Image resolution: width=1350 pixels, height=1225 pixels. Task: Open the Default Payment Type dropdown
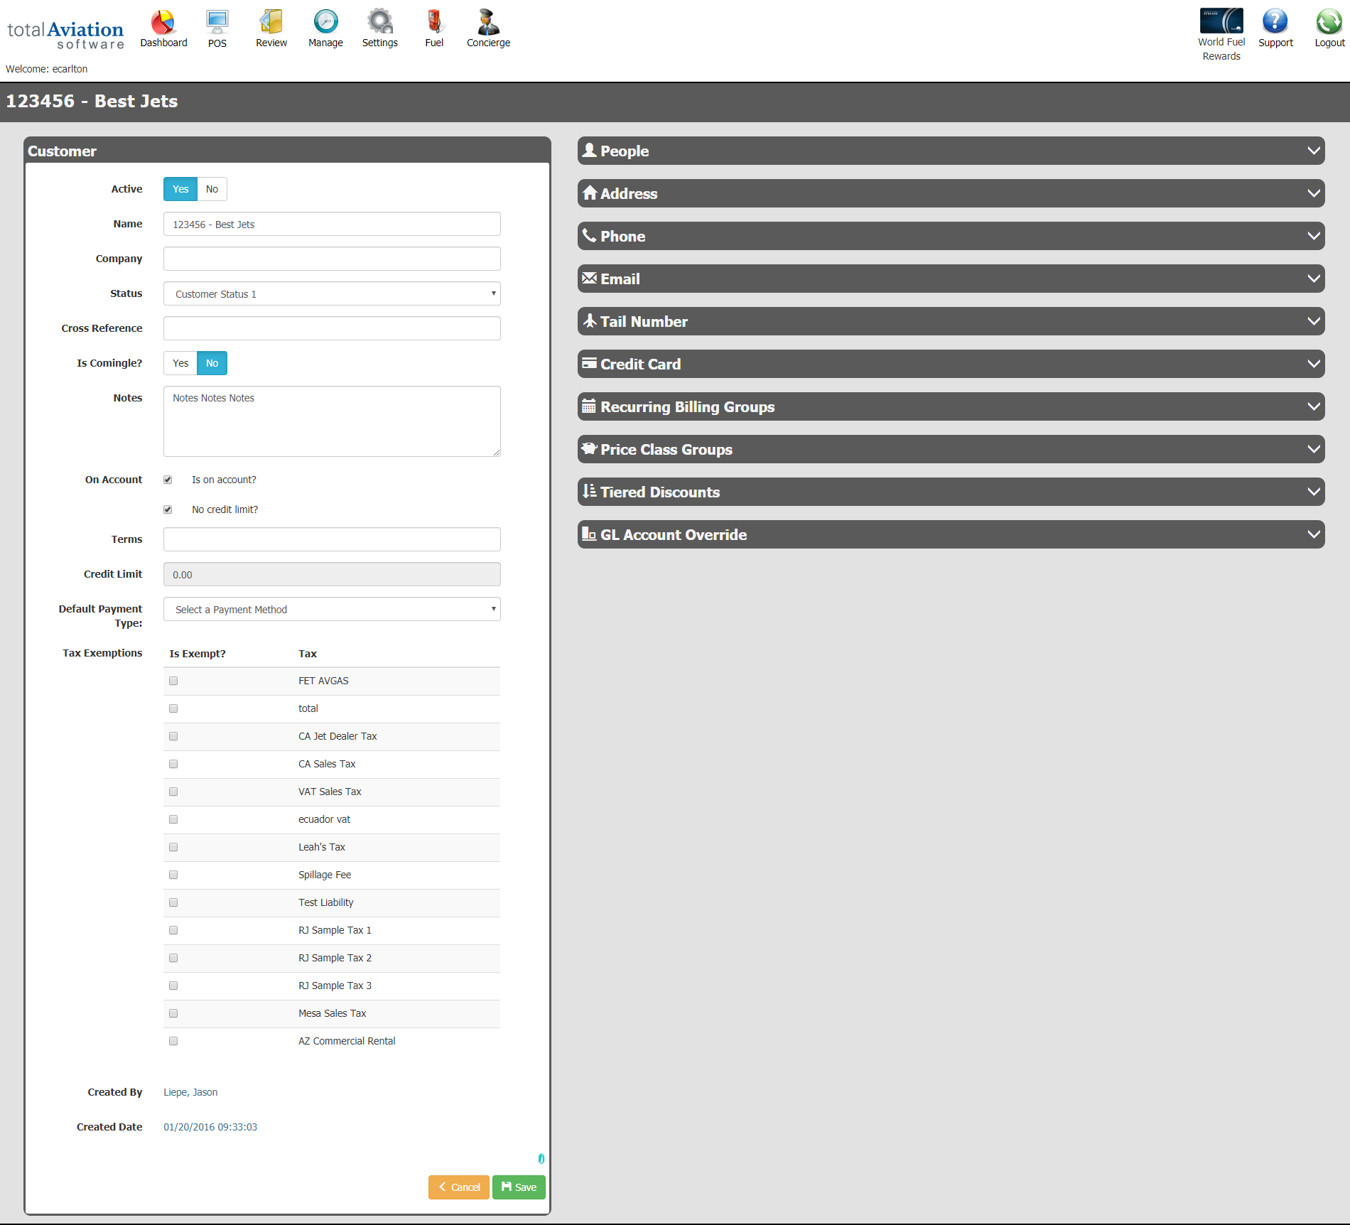click(332, 609)
